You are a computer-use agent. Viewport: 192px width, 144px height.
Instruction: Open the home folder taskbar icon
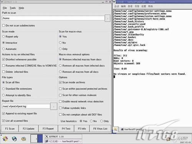[24, 139]
